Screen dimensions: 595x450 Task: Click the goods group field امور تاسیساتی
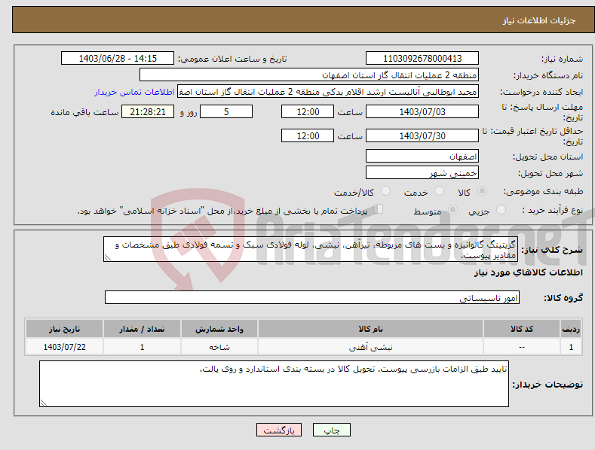[312, 297]
